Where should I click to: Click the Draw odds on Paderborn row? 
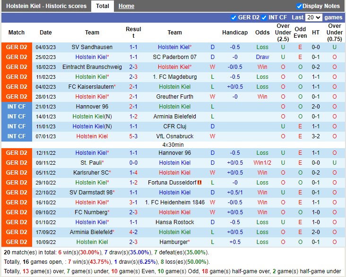262,57
